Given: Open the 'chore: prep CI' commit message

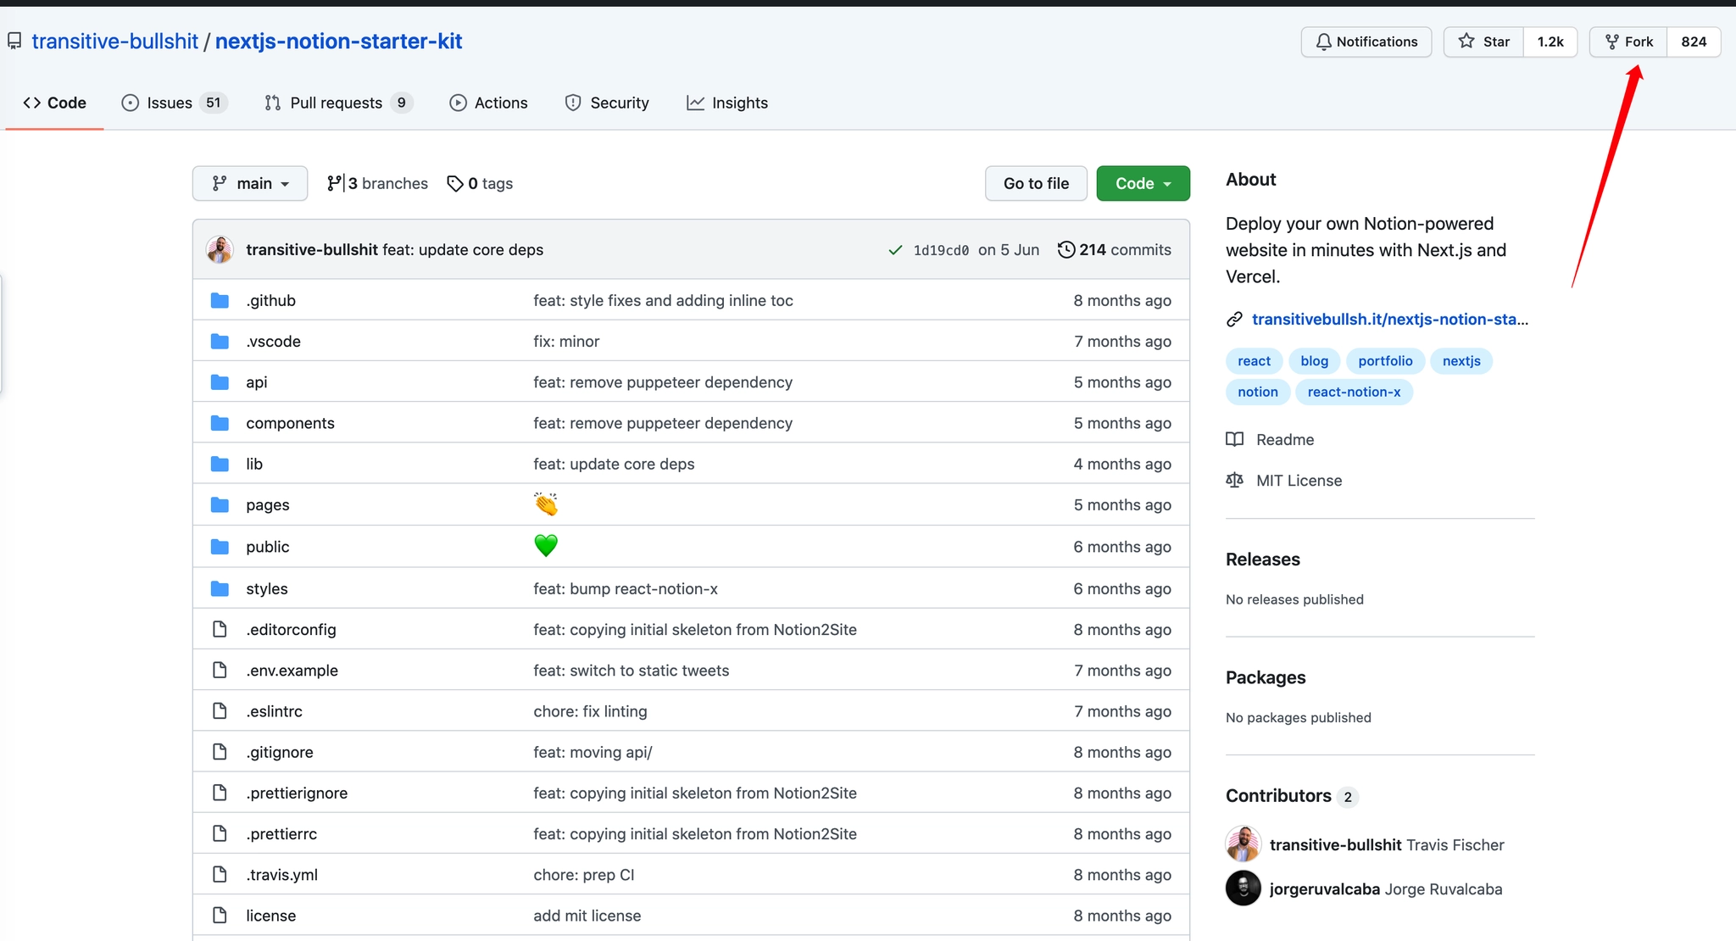Looking at the screenshot, I should pos(584,875).
